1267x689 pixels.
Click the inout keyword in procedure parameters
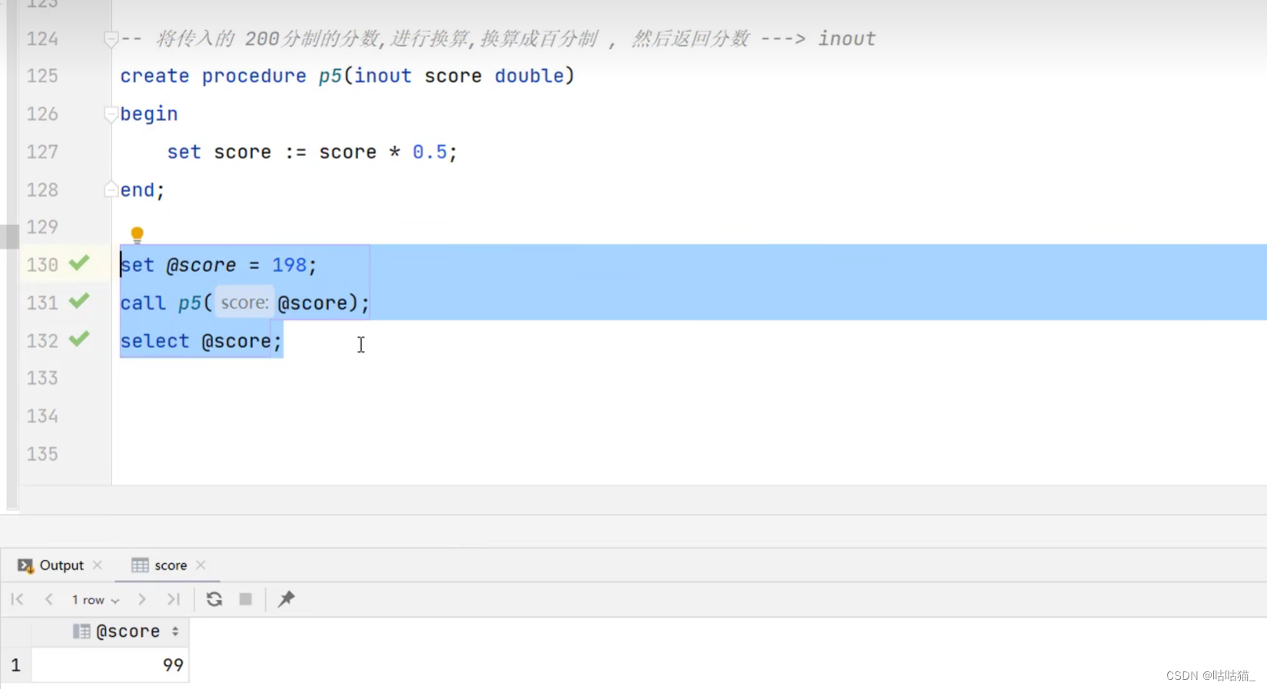pyautogui.click(x=383, y=76)
